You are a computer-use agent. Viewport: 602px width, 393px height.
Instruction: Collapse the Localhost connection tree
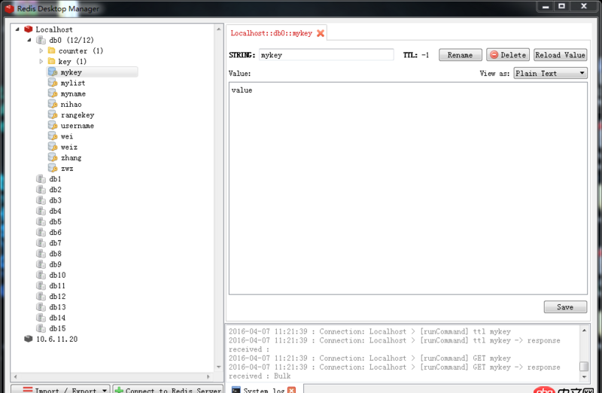17,29
